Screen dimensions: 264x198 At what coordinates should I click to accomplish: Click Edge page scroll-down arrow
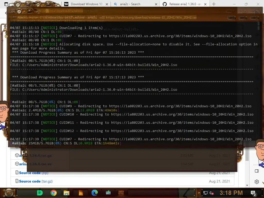[x=247, y=185]
